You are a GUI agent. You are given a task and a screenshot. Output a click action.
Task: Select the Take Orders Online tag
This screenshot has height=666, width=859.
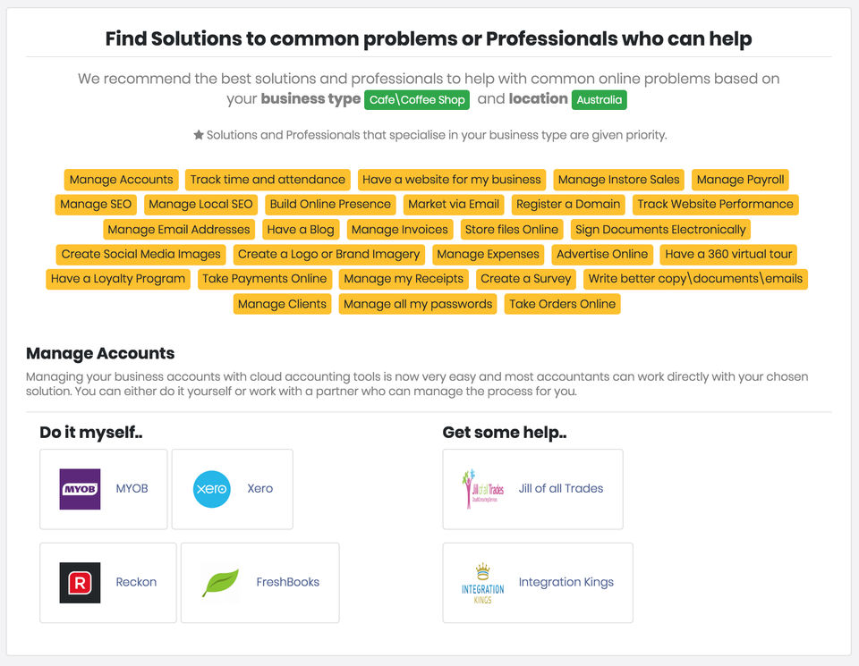pyautogui.click(x=562, y=304)
